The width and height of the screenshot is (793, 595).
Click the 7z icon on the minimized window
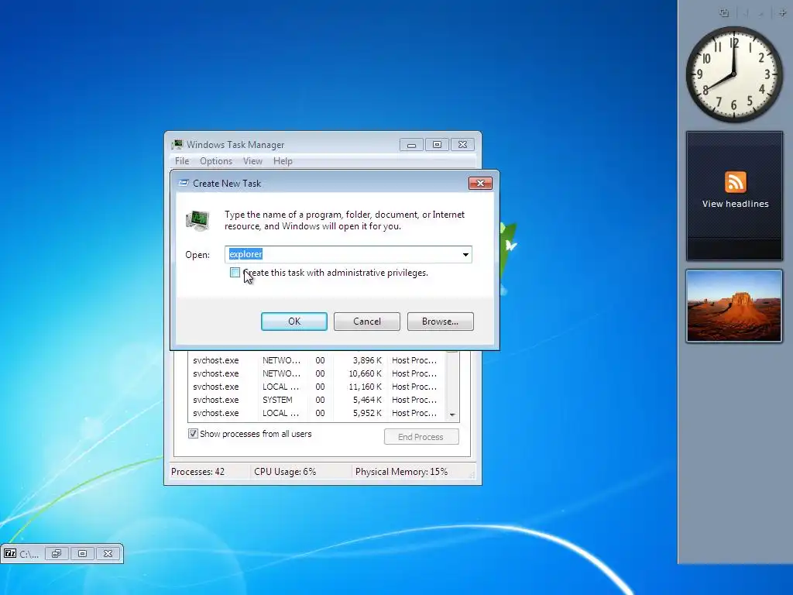10,553
